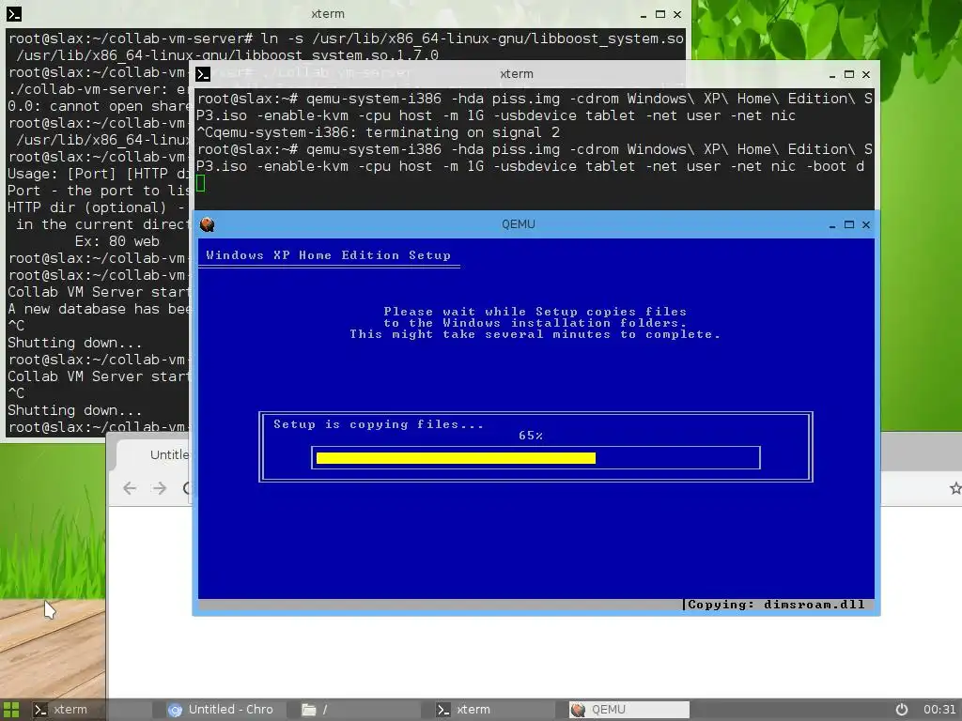Open the green start menu icon

[x=11, y=710]
